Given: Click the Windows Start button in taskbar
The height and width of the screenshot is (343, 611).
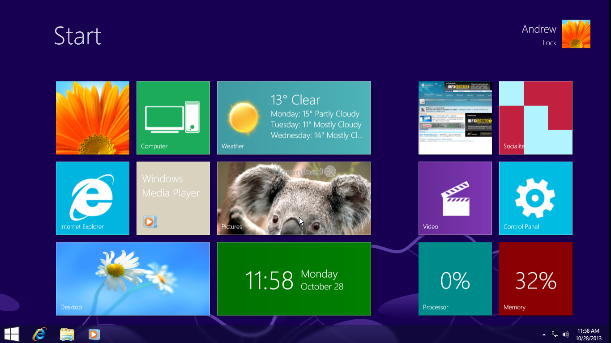Looking at the screenshot, I should pos(12,334).
